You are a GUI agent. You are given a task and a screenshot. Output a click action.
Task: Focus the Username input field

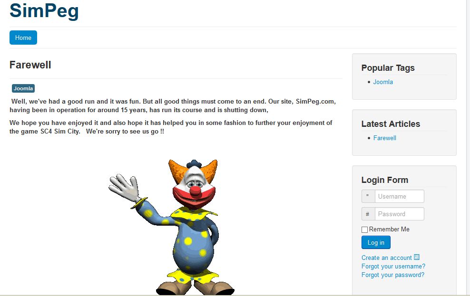[399, 196]
